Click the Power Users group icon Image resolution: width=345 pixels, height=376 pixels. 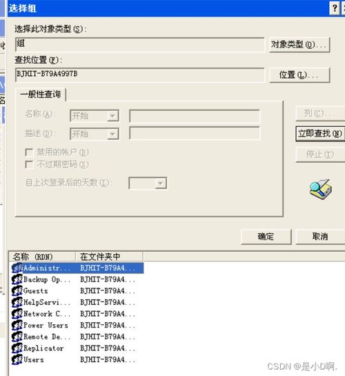(17, 325)
